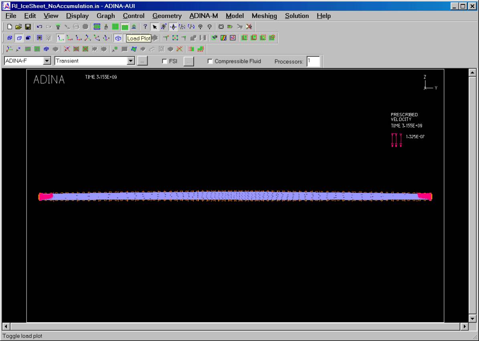Click the Open file folder icon
This screenshot has height=341, width=479.
tap(19, 27)
